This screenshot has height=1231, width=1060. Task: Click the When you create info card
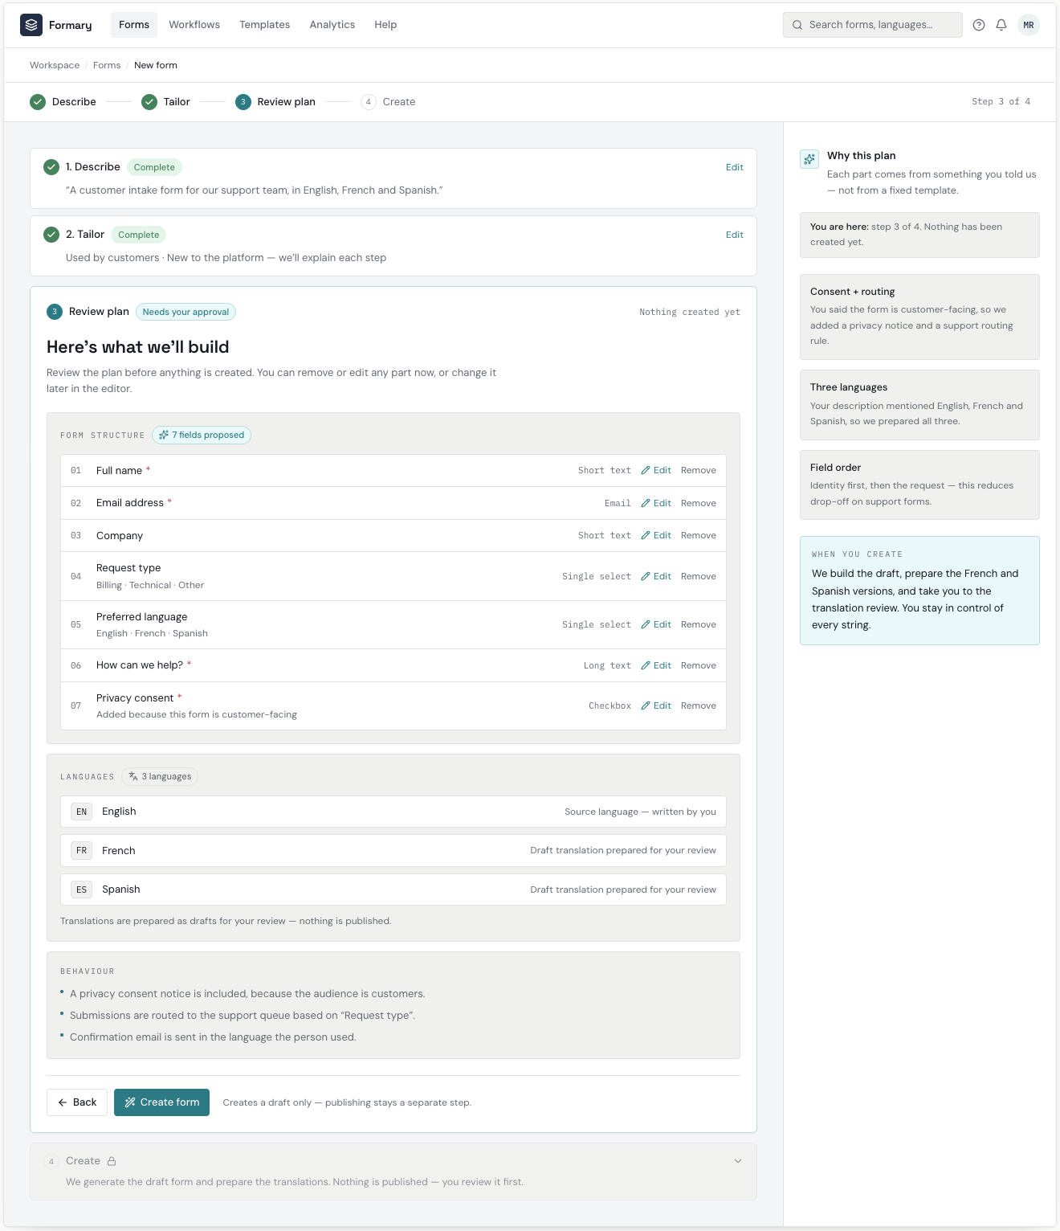919,591
